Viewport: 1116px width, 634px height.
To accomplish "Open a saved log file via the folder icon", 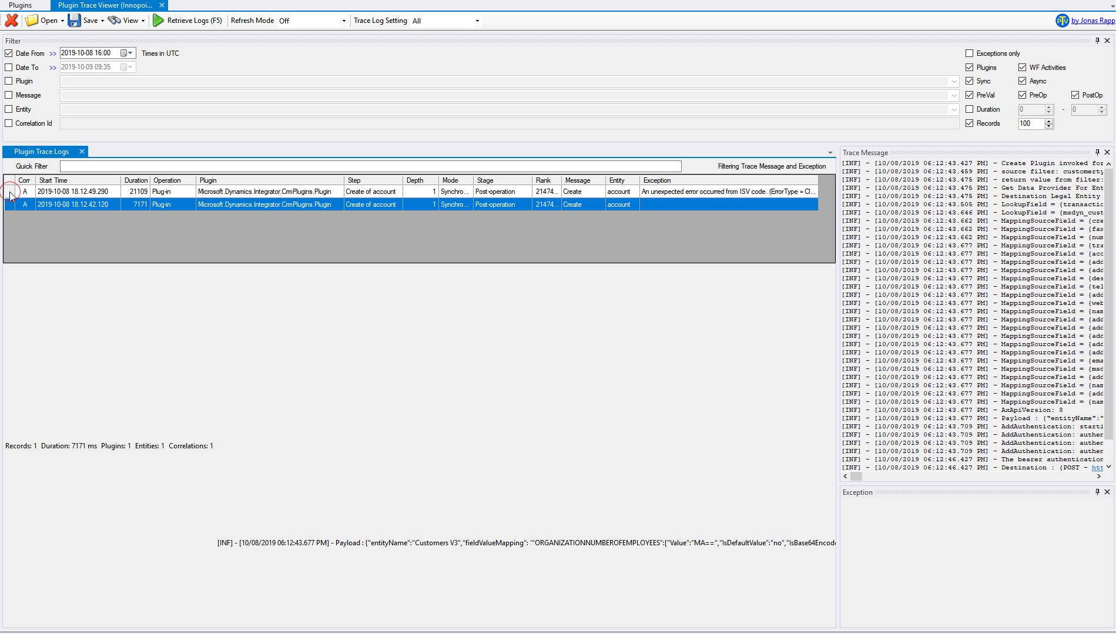I will click(x=32, y=20).
